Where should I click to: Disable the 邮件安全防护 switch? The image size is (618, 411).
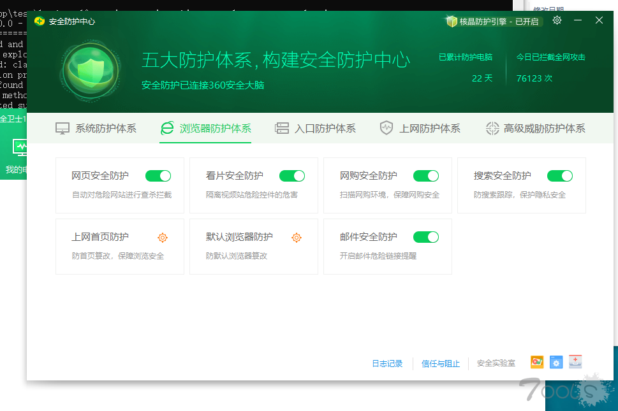pyautogui.click(x=426, y=237)
